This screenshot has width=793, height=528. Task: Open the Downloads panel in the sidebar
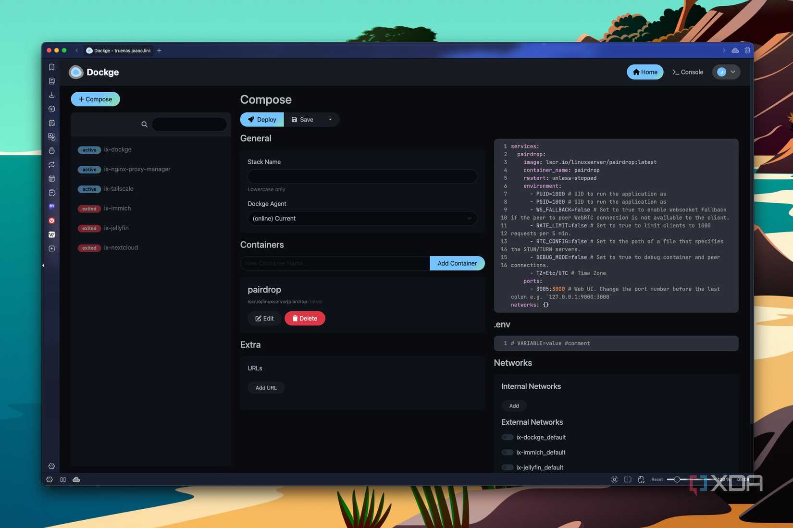51,95
